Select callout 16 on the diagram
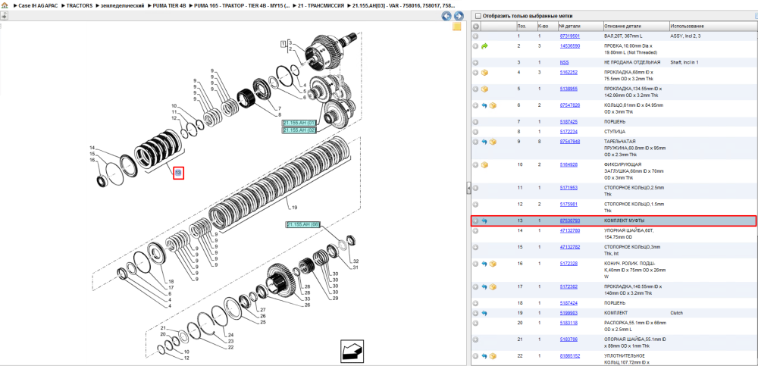This screenshot has width=758, height=366. point(92,160)
